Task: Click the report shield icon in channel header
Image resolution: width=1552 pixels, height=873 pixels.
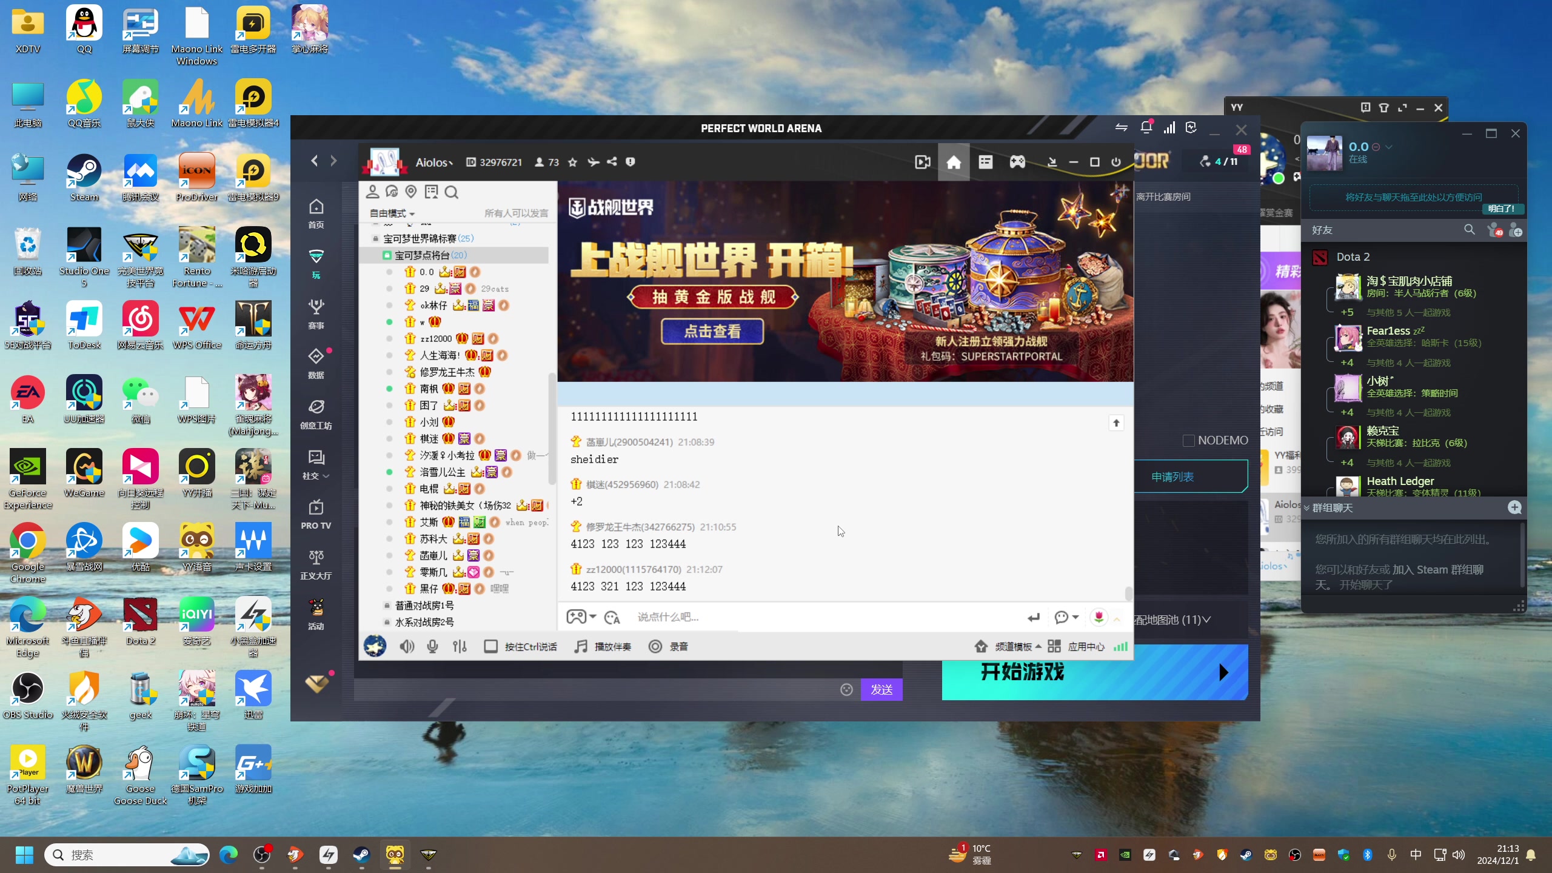Action: click(630, 162)
